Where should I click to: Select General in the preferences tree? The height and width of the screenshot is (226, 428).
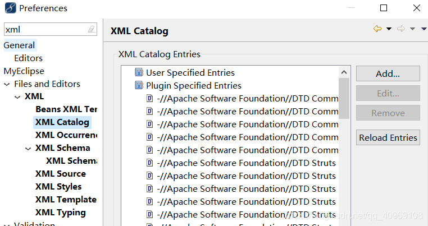[x=19, y=45]
